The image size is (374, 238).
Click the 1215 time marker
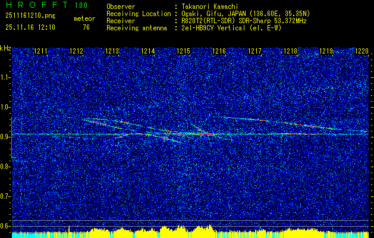click(x=183, y=51)
